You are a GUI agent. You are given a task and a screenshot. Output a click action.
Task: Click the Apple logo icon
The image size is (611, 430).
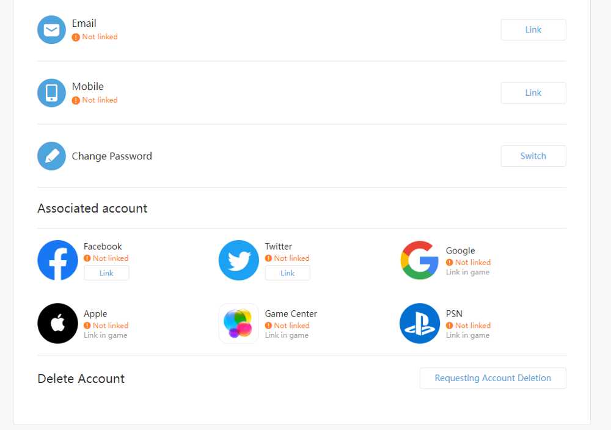[57, 324]
